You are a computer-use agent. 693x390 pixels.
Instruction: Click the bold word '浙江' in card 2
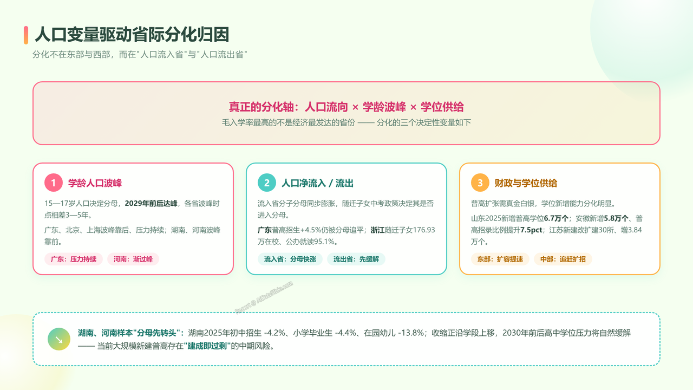pos(378,230)
